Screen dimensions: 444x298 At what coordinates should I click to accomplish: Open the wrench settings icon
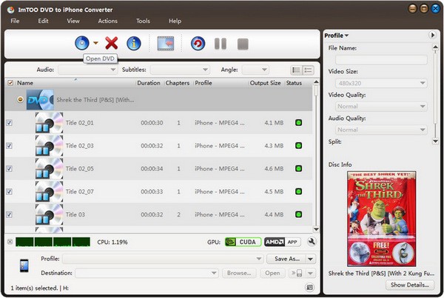pyautogui.click(x=312, y=242)
